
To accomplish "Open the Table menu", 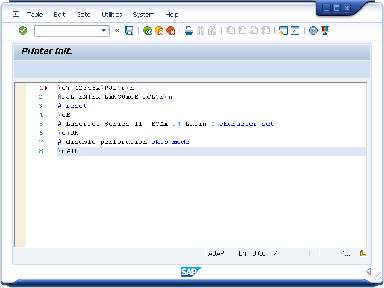I will pos(35,15).
